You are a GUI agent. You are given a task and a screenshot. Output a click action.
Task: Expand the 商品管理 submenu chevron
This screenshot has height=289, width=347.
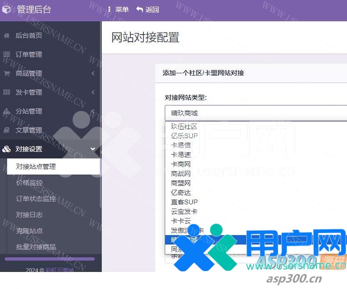pyautogui.click(x=93, y=73)
